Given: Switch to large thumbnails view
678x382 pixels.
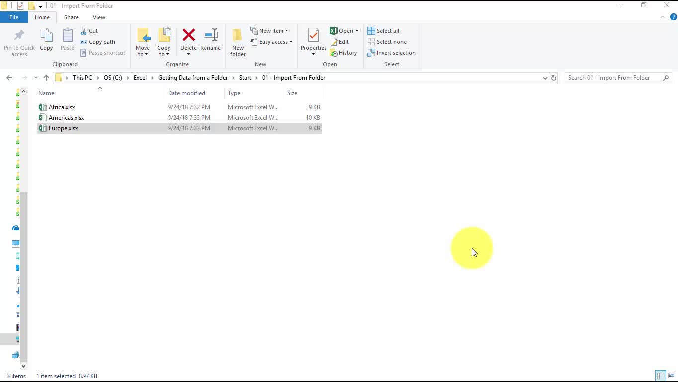Looking at the screenshot, I should coord(672,376).
